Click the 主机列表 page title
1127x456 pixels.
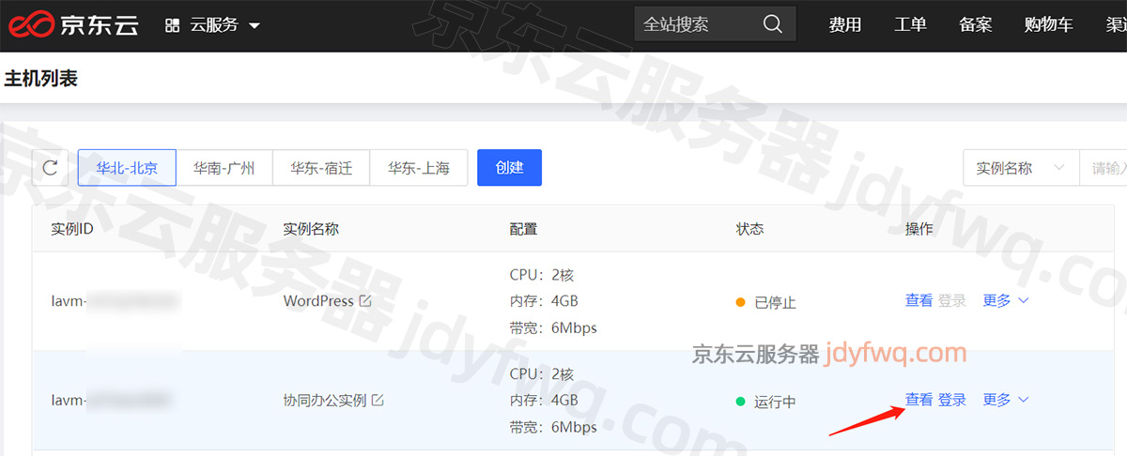point(40,79)
